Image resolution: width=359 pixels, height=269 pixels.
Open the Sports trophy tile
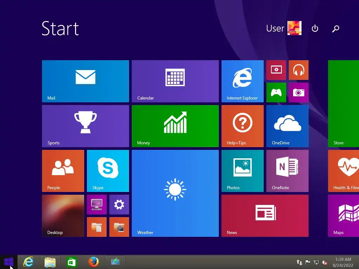[86, 126]
